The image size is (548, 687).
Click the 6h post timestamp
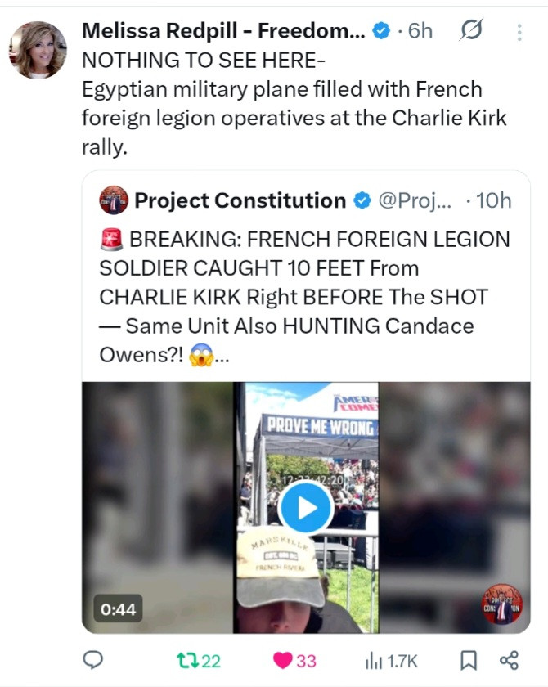[x=420, y=31]
